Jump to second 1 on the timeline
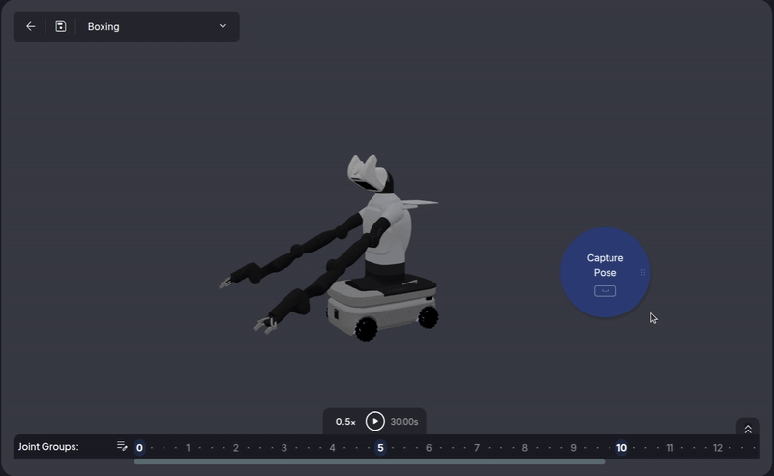774x476 pixels. [188, 448]
